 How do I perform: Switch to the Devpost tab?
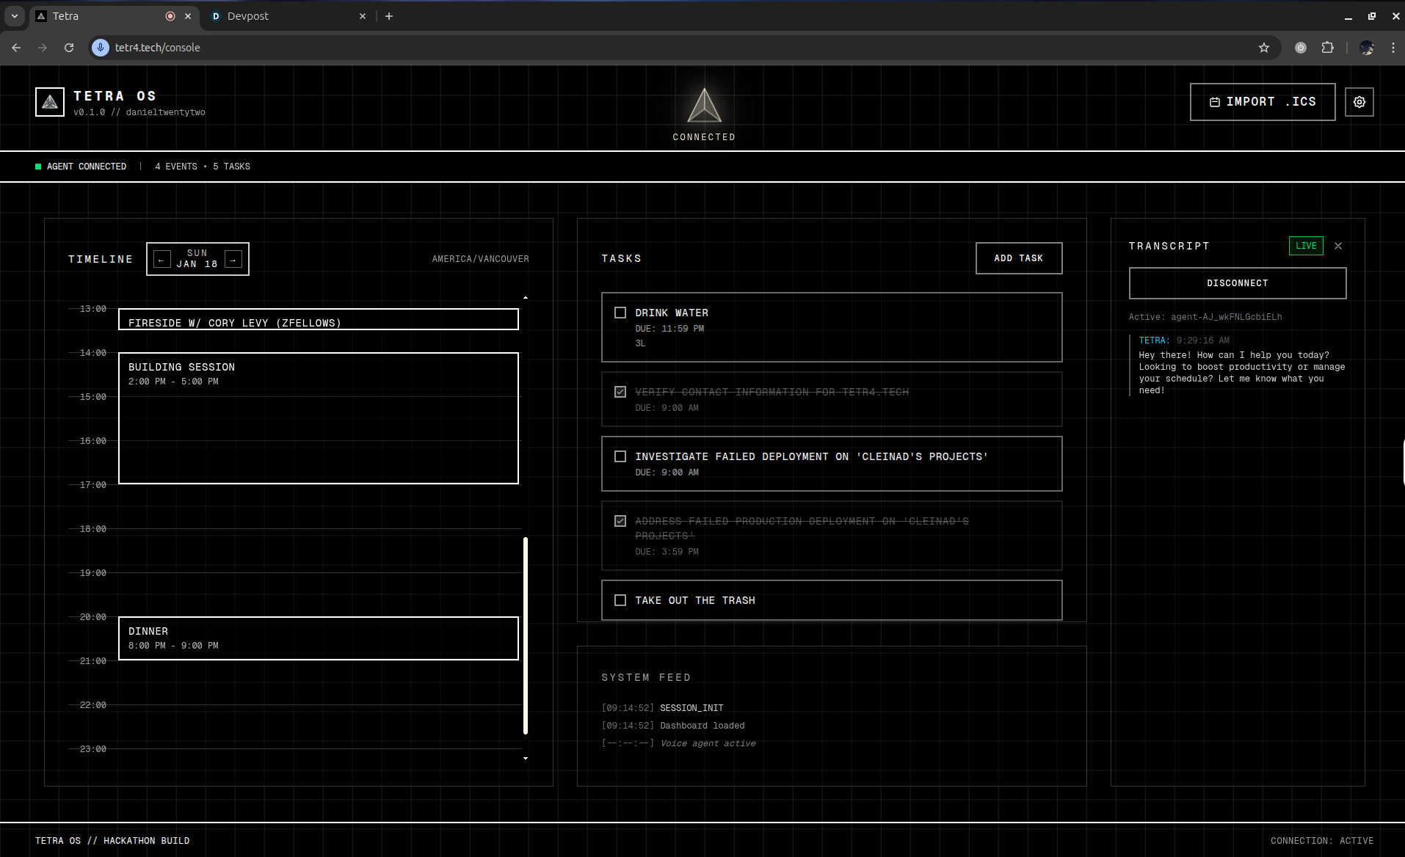tap(288, 16)
